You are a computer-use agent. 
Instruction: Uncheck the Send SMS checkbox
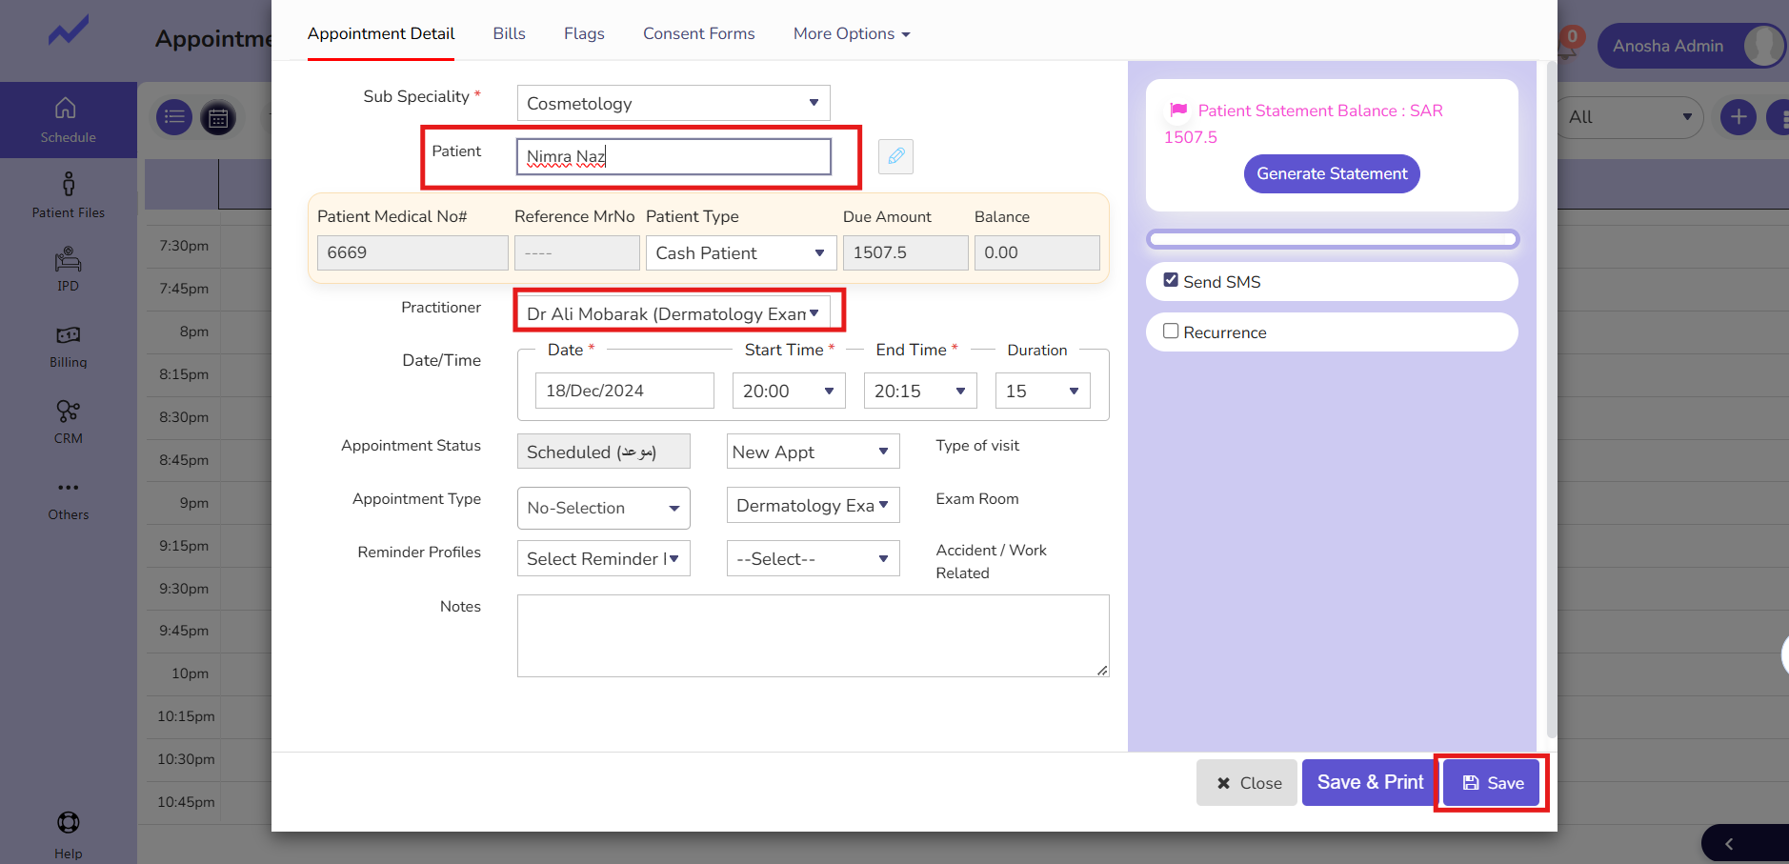point(1171,280)
